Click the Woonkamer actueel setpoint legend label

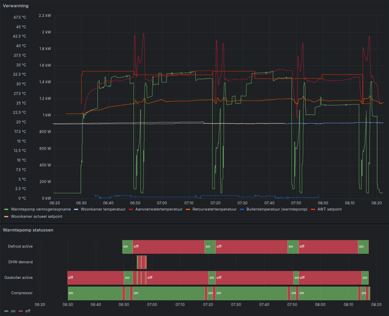36,216
